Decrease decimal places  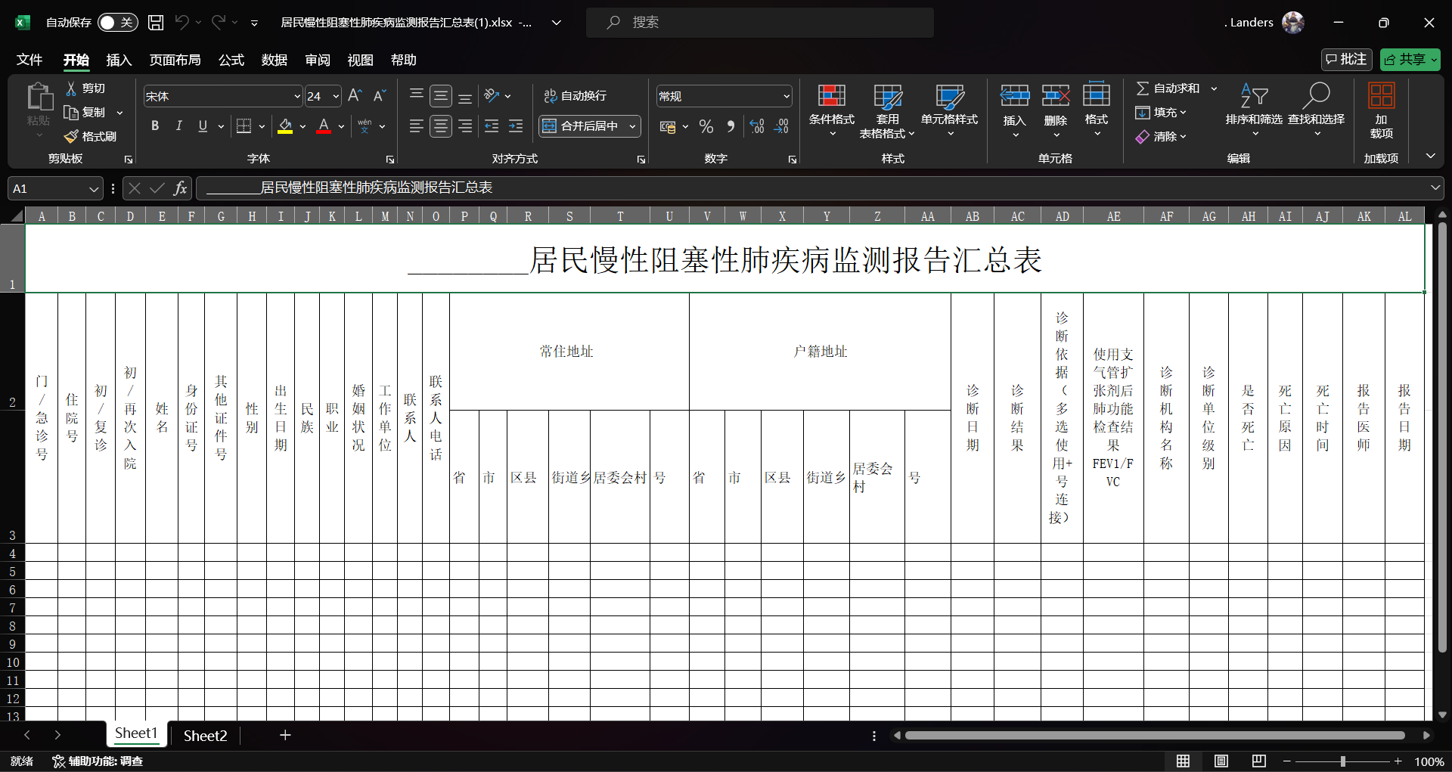pos(781,126)
